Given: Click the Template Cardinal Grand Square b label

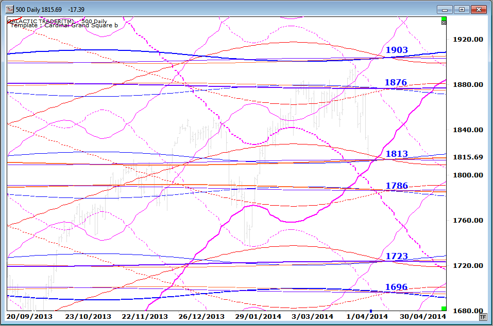Looking at the screenshot, I should click(64, 25).
